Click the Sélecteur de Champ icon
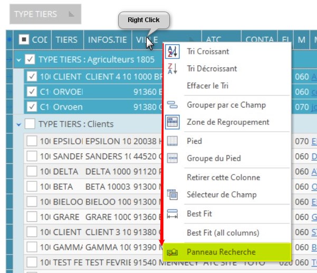Screen dimensions: 317x273 [x=172, y=194]
